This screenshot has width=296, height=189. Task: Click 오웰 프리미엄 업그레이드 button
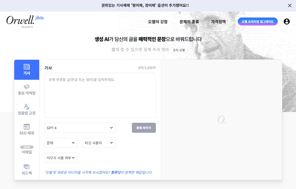[258, 21]
